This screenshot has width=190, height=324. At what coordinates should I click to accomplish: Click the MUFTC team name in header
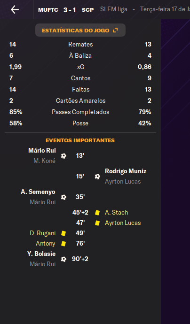pos(48,10)
